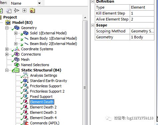Image resolution: width=158 pixels, height=125 pixels.
Task: Click the Type value Element cell
Action: pos(142,7)
